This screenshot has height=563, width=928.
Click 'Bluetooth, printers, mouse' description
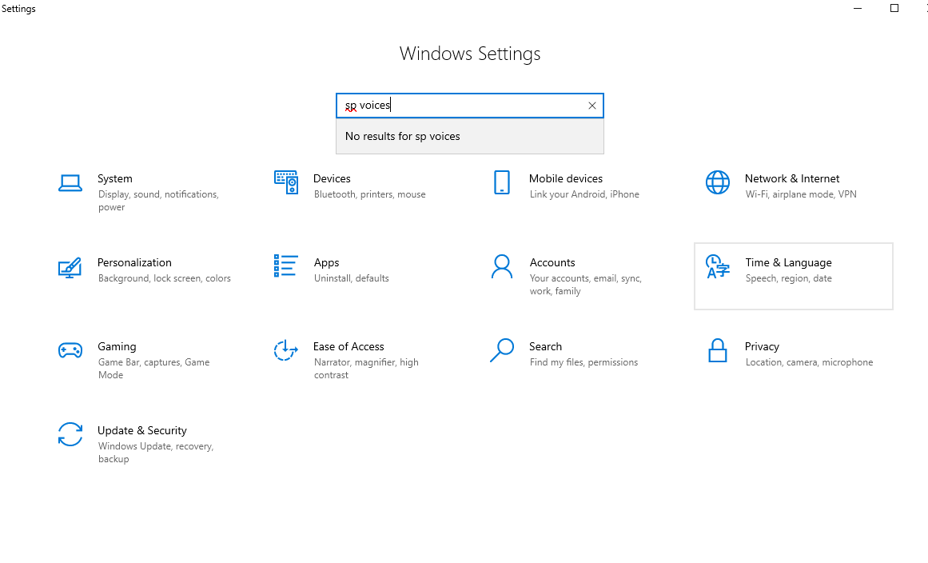click(369, 195)
